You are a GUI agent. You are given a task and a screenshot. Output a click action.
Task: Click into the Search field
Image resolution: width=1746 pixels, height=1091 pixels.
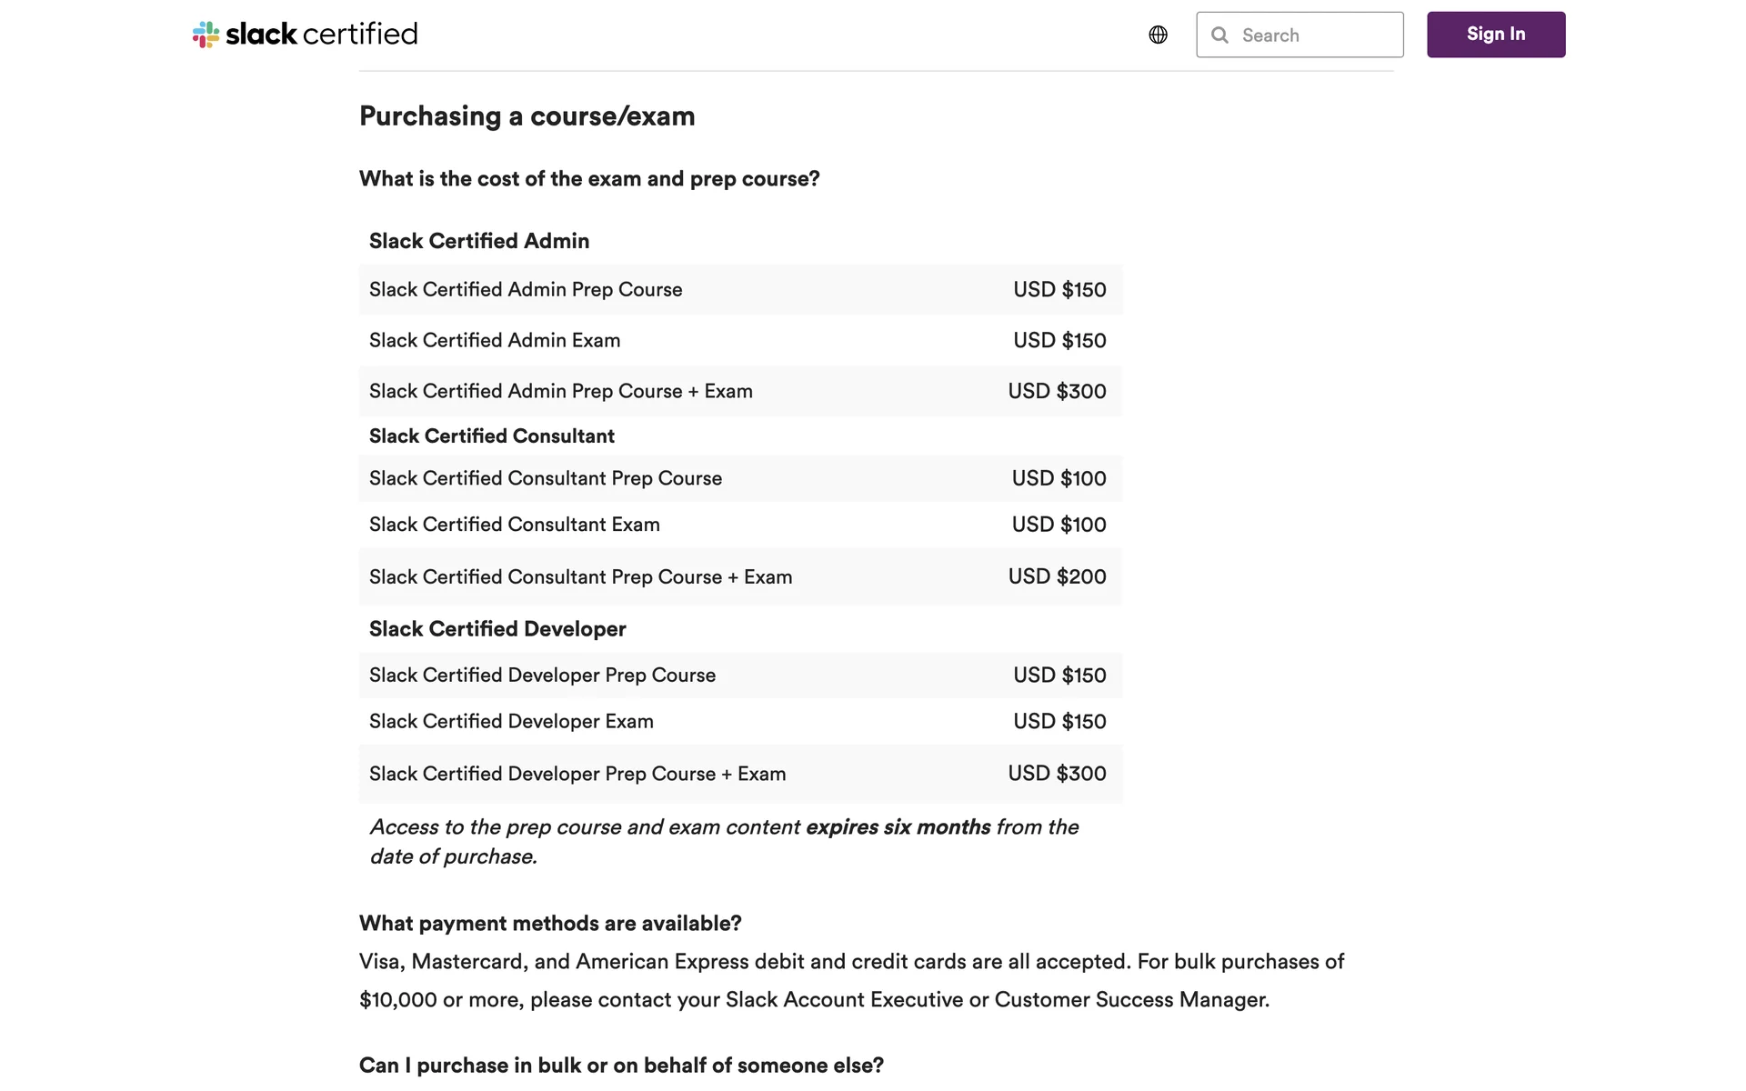[x=1316, y=35]
